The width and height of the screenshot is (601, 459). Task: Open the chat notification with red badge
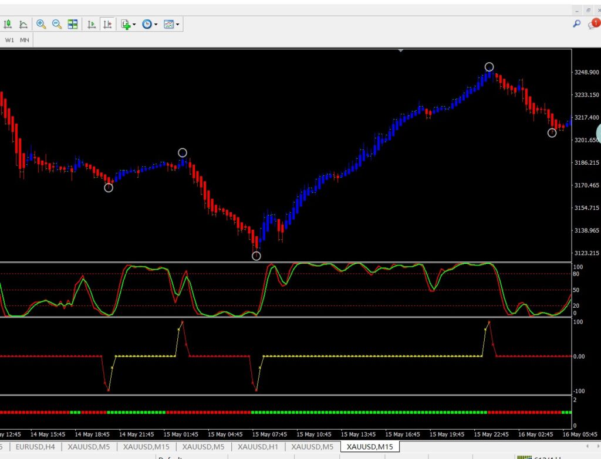(x=593, y=24)
